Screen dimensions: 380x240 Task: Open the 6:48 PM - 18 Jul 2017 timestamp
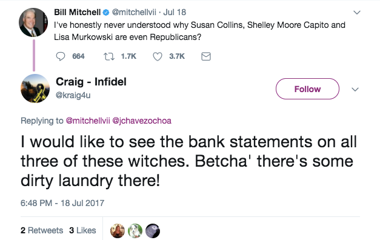pos(62,203)
